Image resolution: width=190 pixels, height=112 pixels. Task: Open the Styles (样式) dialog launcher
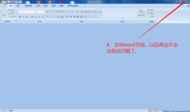[144, 21]
